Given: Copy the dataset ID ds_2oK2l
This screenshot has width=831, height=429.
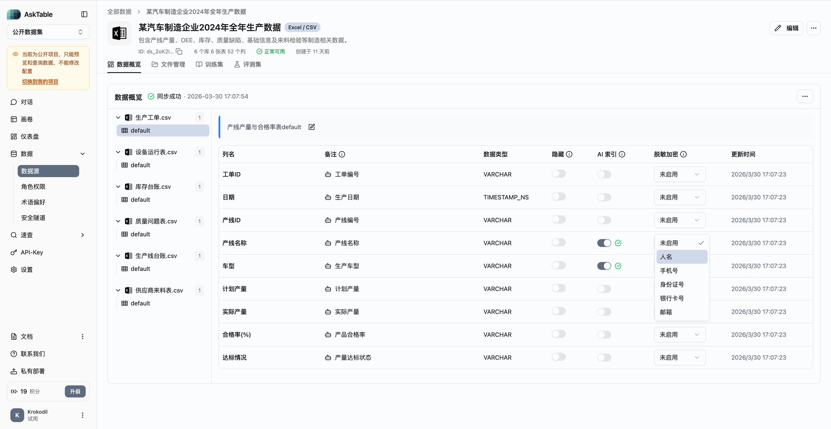Looking at the screenshot, I should pyautogui.click(x=179, y=51).
